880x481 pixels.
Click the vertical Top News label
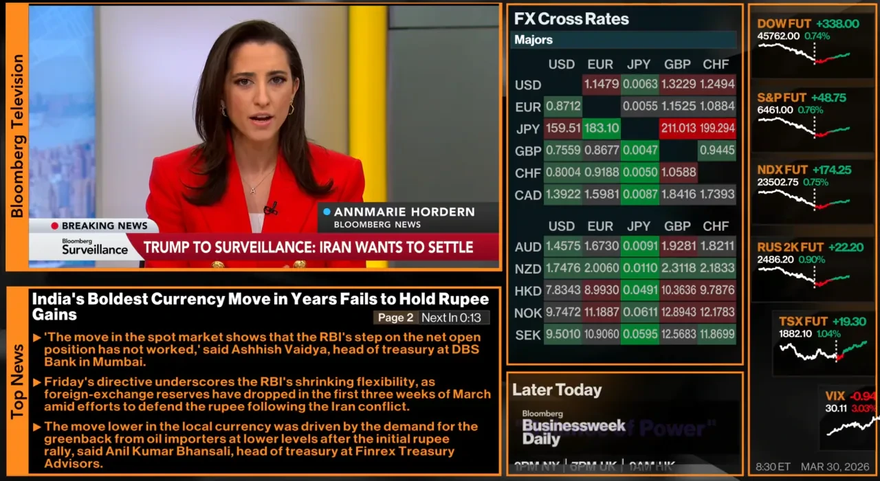click(x=18, y=381)
